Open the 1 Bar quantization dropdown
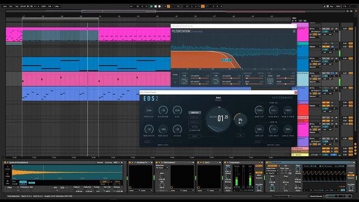 point(58,6)
